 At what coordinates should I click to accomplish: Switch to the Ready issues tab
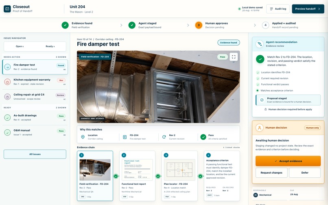tap(50, 46)
